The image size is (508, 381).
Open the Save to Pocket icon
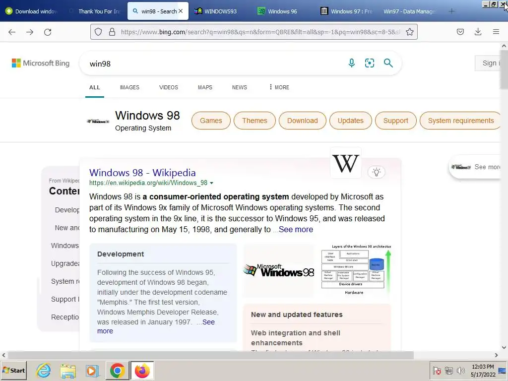coord(460,32)
